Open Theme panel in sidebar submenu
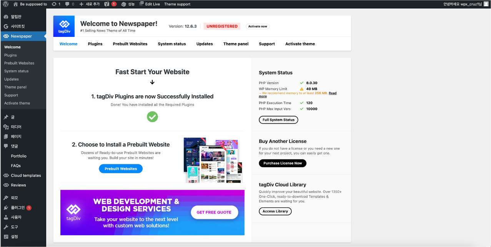This screenshot has height=247, width=491. [x=15, y=87]
